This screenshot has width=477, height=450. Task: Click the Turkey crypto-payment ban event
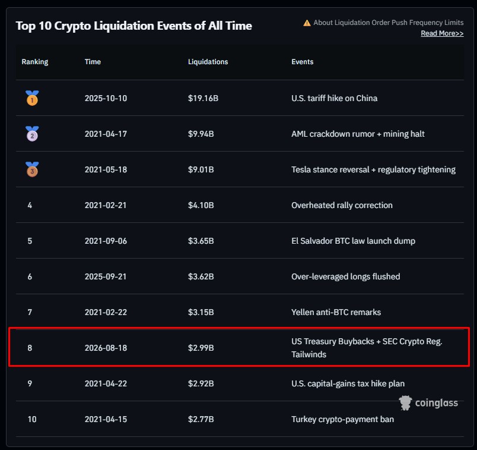342,419
